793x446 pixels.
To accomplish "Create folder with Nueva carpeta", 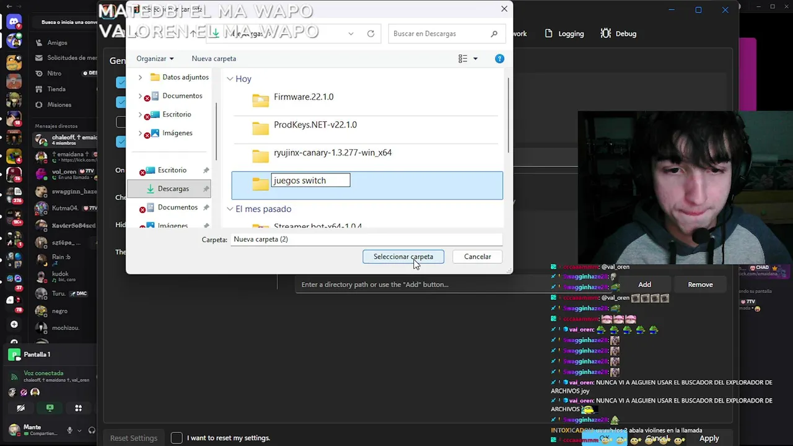I will tap(214, 59).
